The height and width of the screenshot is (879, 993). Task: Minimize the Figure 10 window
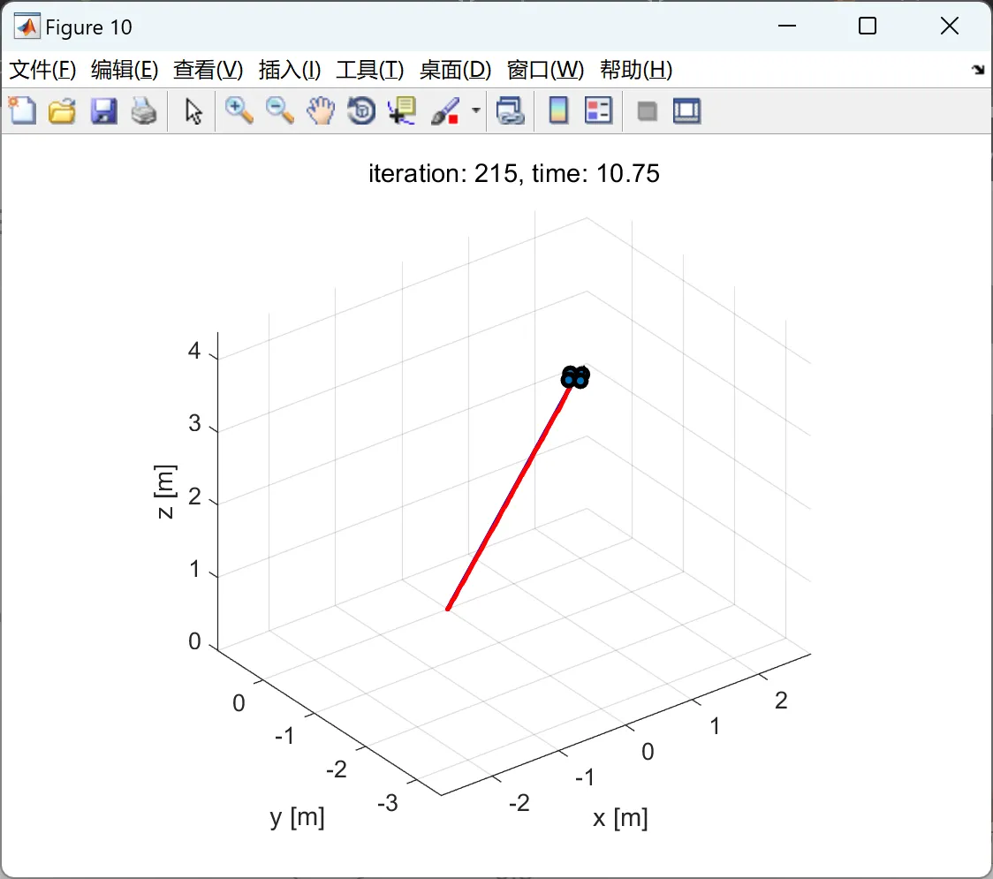[786, 26]
